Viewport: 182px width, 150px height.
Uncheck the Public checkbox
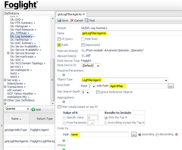(59, 45)
